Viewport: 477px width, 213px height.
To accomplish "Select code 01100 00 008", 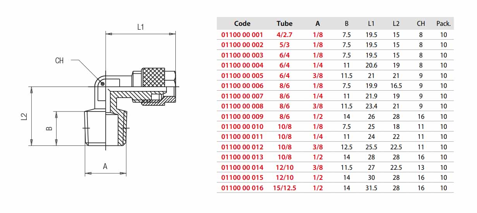I will [242, 106].
